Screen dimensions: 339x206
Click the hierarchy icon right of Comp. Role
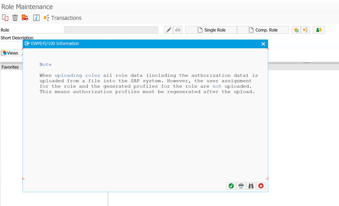click(306, 30)
